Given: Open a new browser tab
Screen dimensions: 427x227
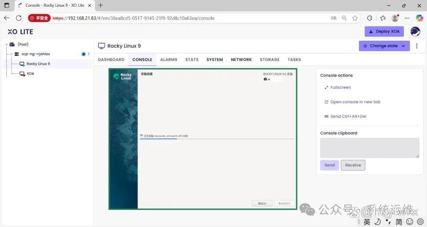Looking at the screenshot, I should 100,5.
